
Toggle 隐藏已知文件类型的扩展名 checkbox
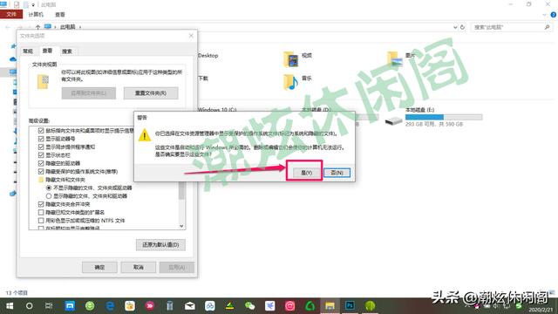tap(41, 212)
